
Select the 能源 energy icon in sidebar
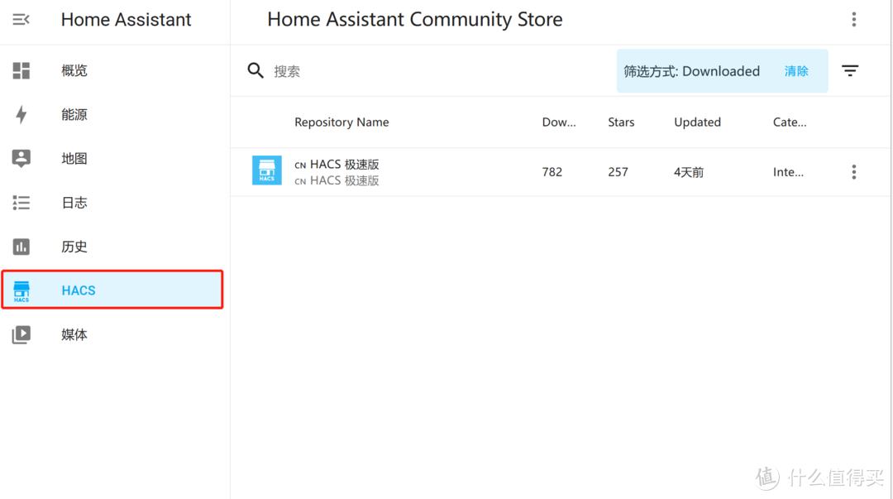click(x=21, y=114)
